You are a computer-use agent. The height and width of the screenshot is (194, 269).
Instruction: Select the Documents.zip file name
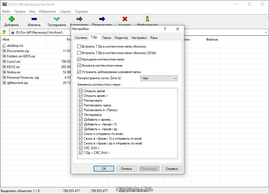coord(18,51)
